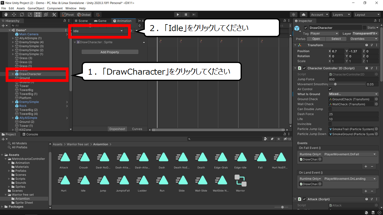Select the Scale tool
Viewport: 383px width, 215px height.
(x=30, y=14)
